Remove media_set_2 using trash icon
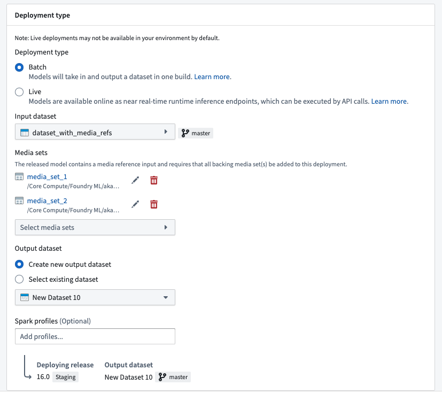Image resolution: width=442 pixels, height=393 pixels. coord(154,204)
